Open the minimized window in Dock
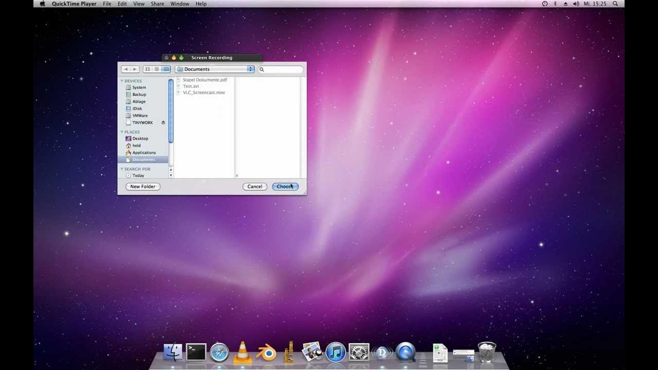 463,355
